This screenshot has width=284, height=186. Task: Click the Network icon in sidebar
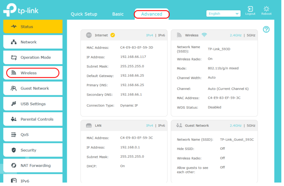[14, 42]
